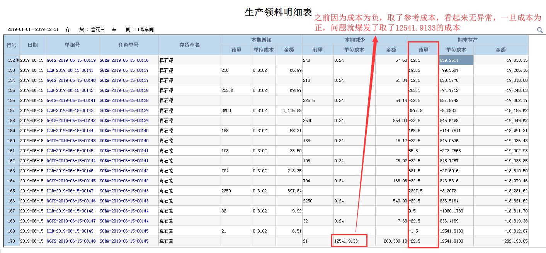This screenshot has height=253, width=546.
Task: Open document link LLD-2019-06-15-00141
Action: (x=70, y=70)
